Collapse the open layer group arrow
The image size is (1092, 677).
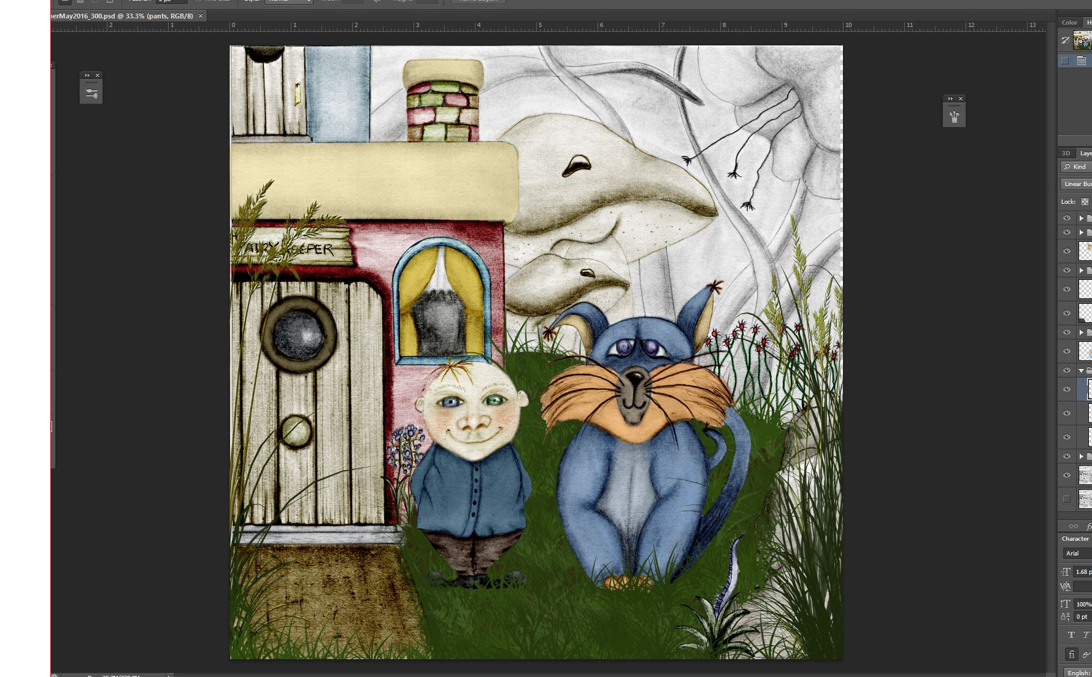tap(1081, 370)
